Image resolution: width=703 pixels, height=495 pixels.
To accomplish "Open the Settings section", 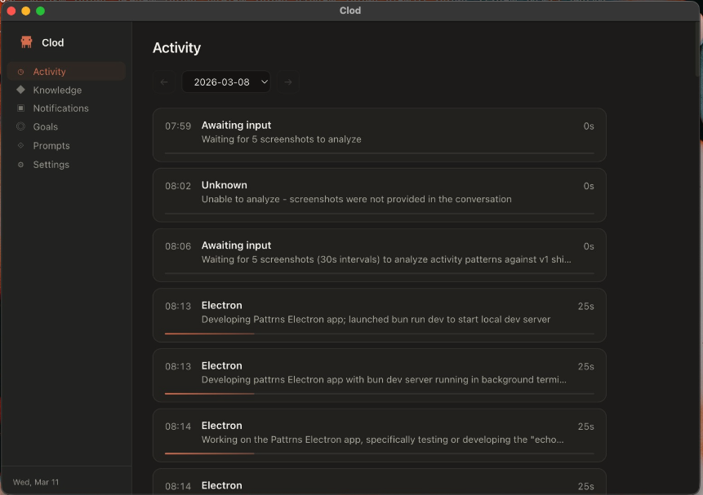I will click(66, 165).
